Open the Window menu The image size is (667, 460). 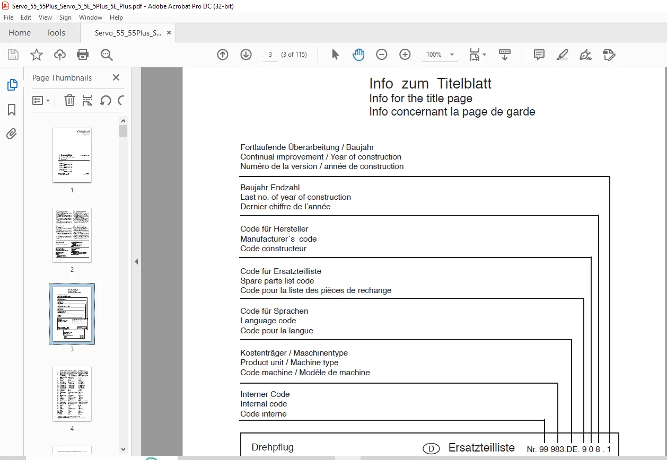point(91,17)
